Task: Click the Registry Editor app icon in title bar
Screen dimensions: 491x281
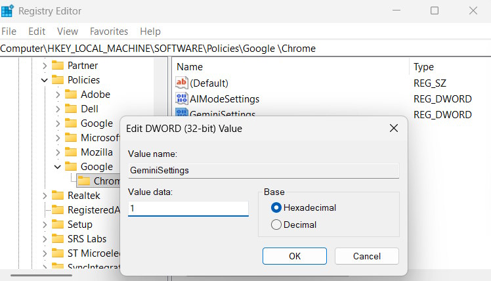Action: coord(7,11)
